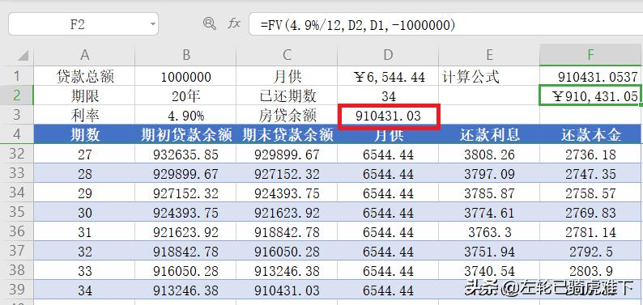Click the 计算公式 cell
643x305 pixels.
point(489,76)
